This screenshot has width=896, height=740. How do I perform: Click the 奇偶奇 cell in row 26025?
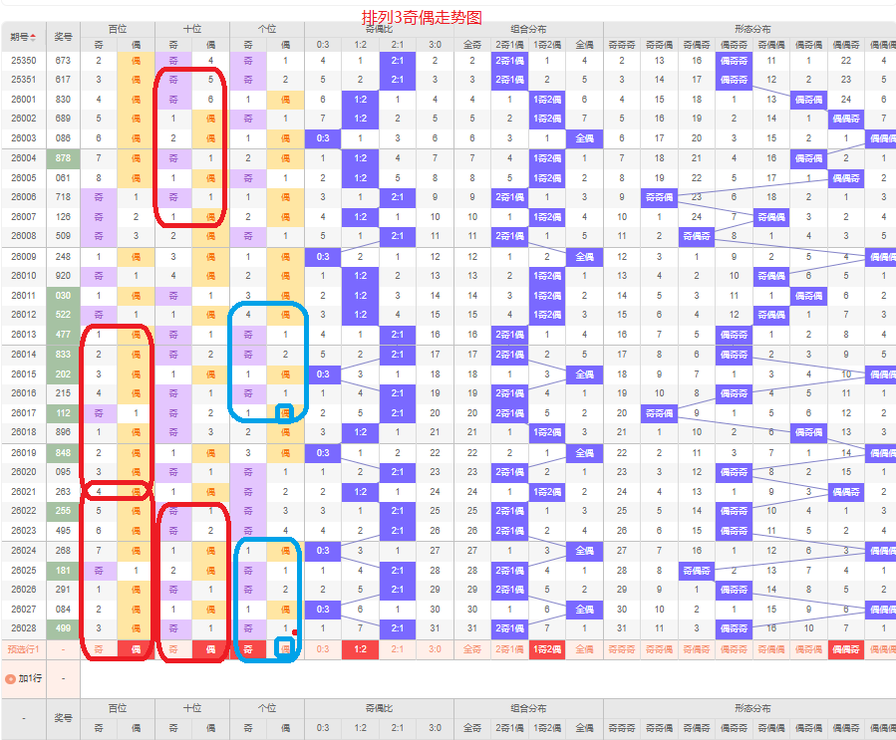coord(697,571)
